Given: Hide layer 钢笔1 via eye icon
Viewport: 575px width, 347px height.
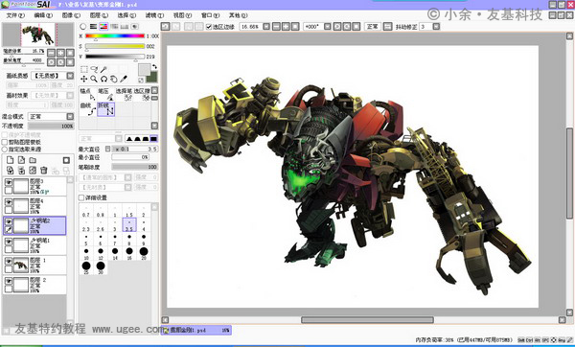Looking at the screenshot, I should [9, 242].
